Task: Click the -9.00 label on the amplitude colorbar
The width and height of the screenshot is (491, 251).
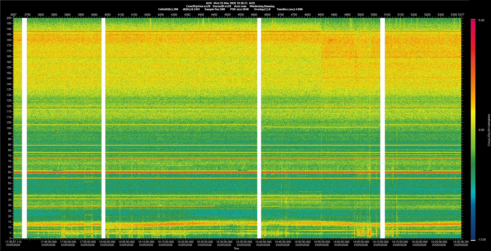Action: pos(481,130)
